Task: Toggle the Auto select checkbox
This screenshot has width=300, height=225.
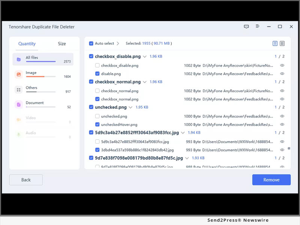Action: coord(91,43)
